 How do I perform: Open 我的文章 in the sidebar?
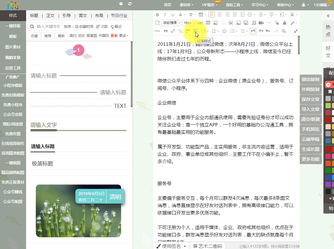[13, 57]
